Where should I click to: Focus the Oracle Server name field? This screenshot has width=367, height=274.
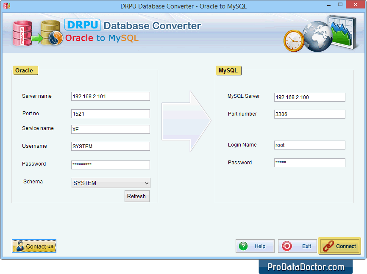pyautogui.click(x=111, y=97)
